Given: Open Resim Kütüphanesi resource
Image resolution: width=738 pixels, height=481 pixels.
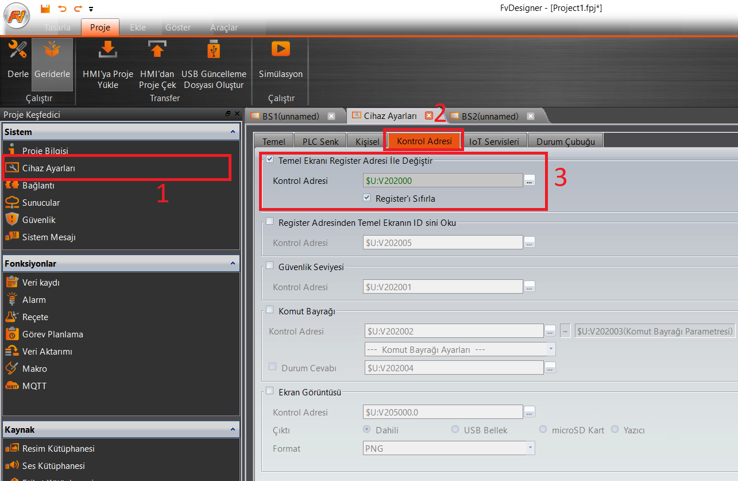Looking at the screenshot, I should point(58,448).
